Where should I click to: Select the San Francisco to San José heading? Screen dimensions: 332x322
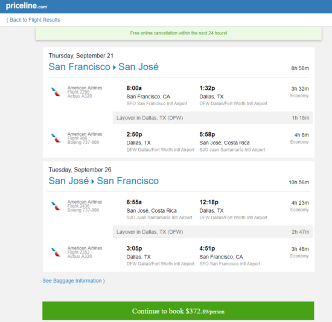[104, 66]
